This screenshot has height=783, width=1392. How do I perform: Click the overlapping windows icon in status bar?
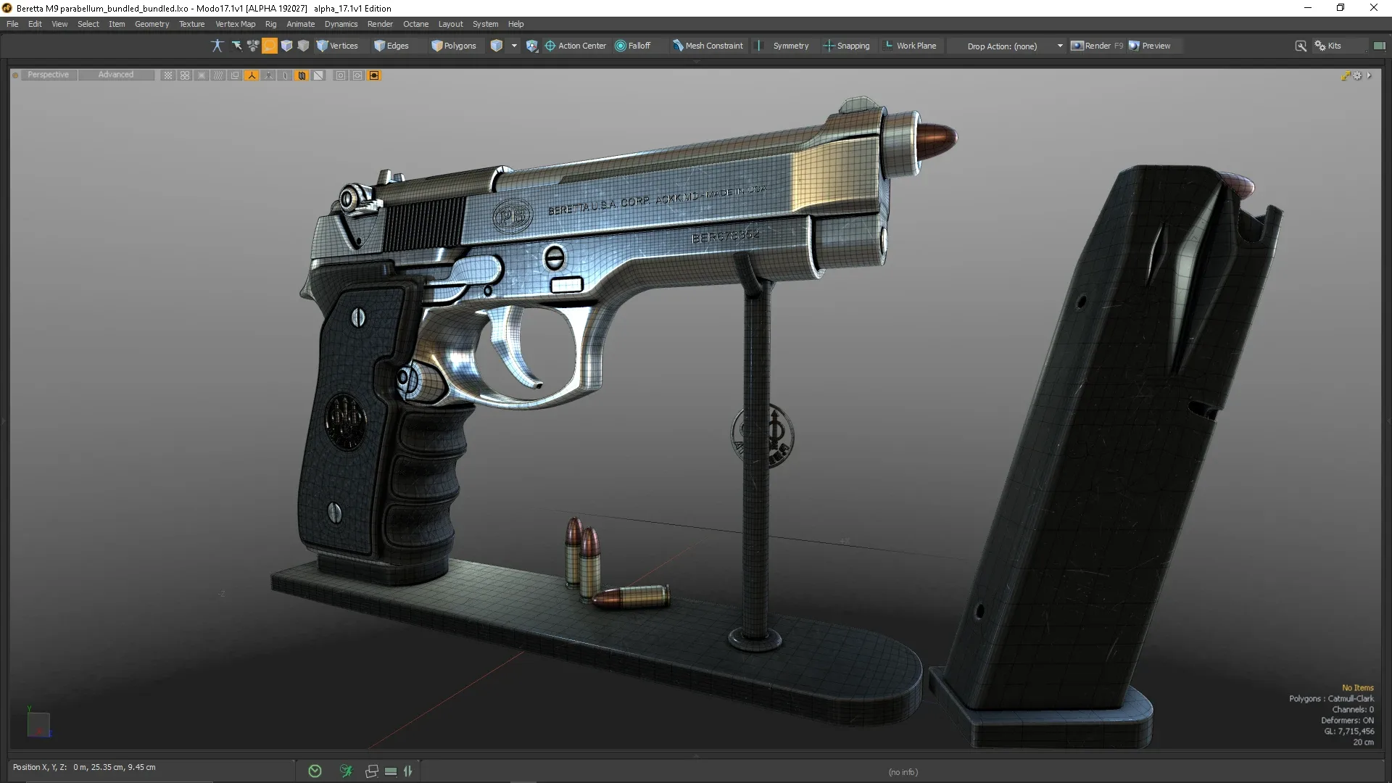coord(372,771)
